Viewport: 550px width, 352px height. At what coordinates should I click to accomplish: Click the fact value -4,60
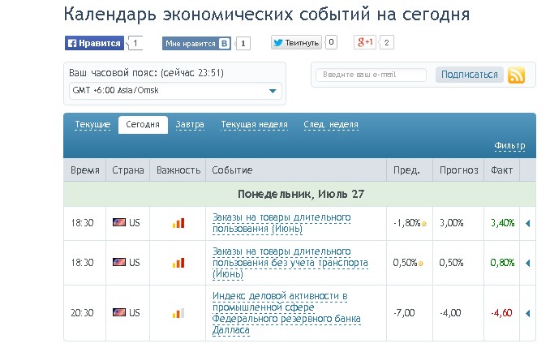[x=501, y=313]
